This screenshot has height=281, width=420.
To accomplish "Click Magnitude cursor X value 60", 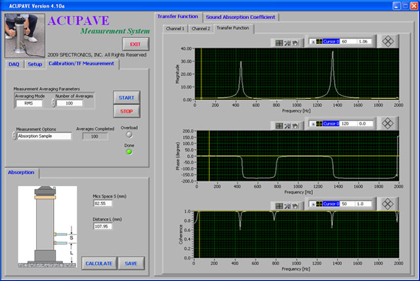I will point(348,41).
